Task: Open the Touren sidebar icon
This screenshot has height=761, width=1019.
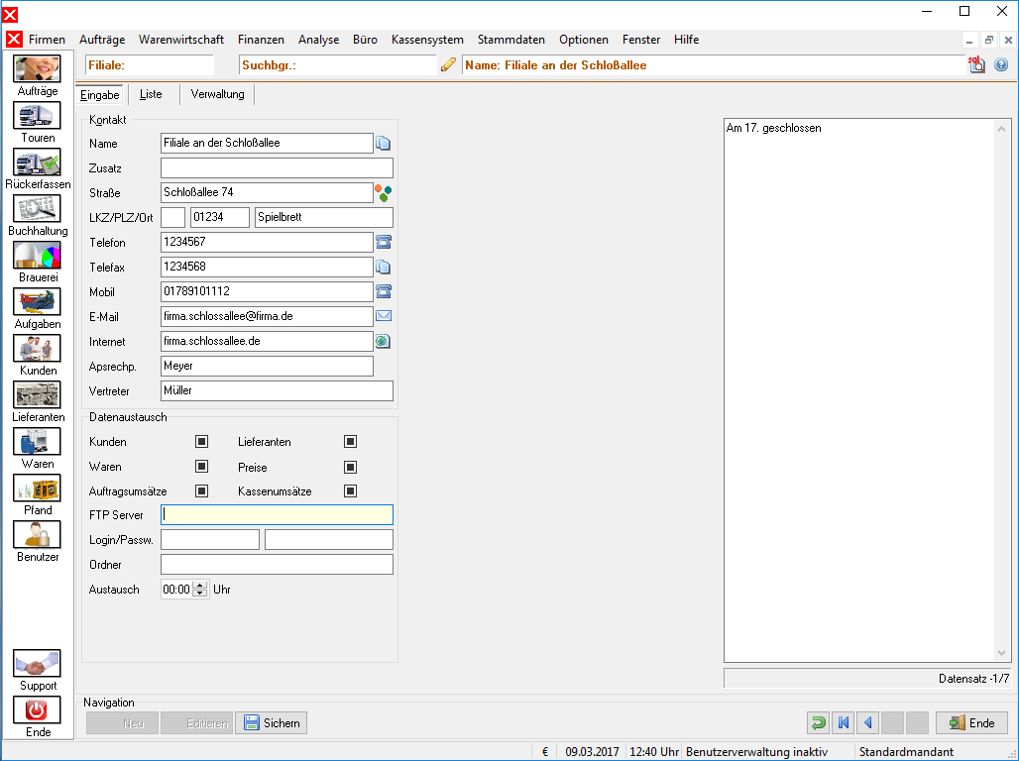Action: [x=37, y=116]
